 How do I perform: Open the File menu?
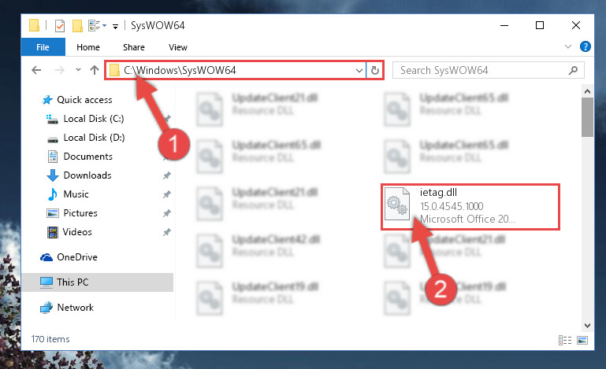[43, 47]
